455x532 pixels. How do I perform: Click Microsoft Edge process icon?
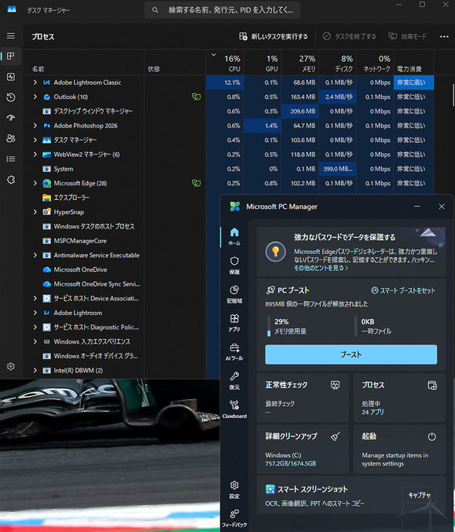click(47, 183)
